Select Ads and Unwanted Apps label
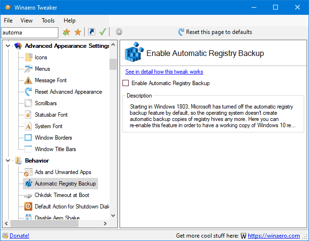309x241 pixels. tap(63, 172)
